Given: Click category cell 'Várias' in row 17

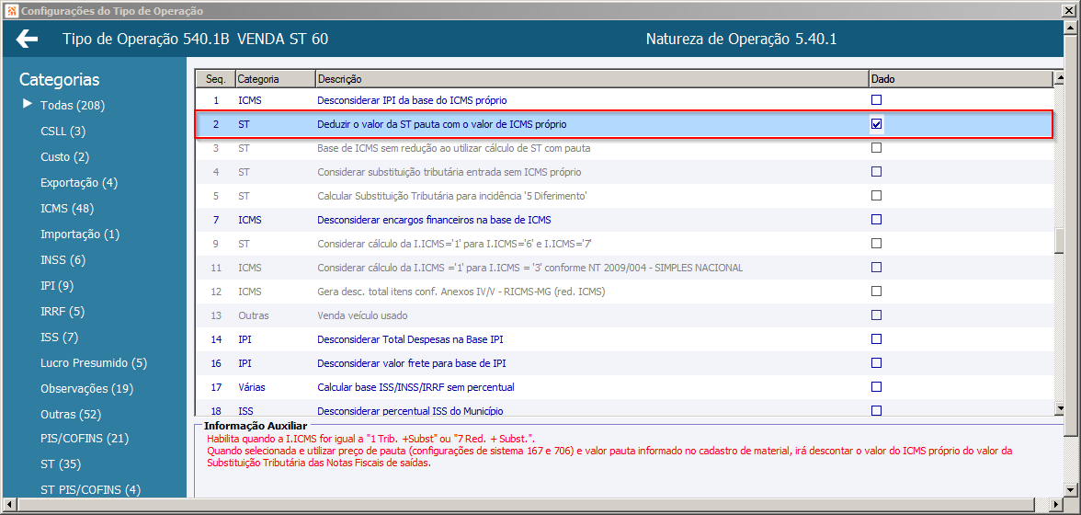Looking at the screenshot, I should [252, 387].
